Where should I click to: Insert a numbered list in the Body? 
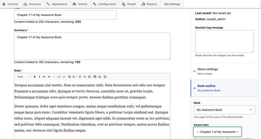coord(64,77)
